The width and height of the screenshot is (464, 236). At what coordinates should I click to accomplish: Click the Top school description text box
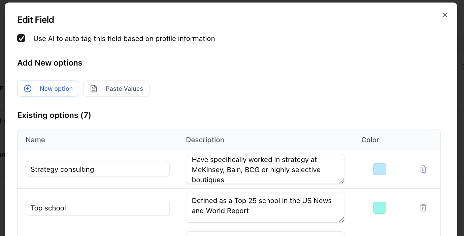[265, 208]
